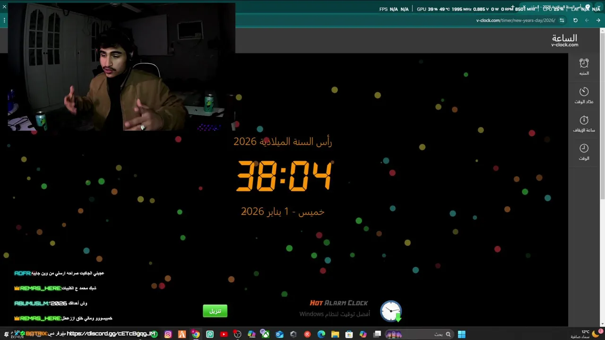Reload the page with the refresh icon
Viewport: 605px width, 340px height.
(x=575, y=20)
